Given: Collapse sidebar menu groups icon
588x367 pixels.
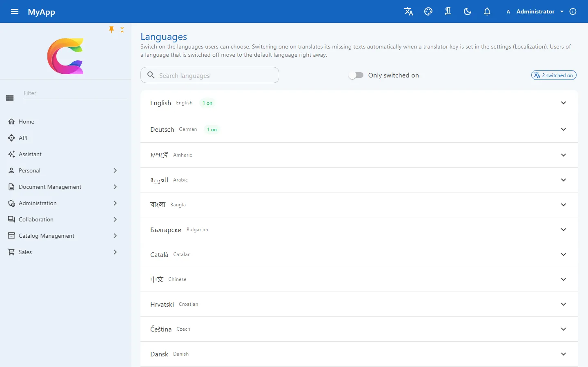Looking at the screenshot, I should click(122, 29).
